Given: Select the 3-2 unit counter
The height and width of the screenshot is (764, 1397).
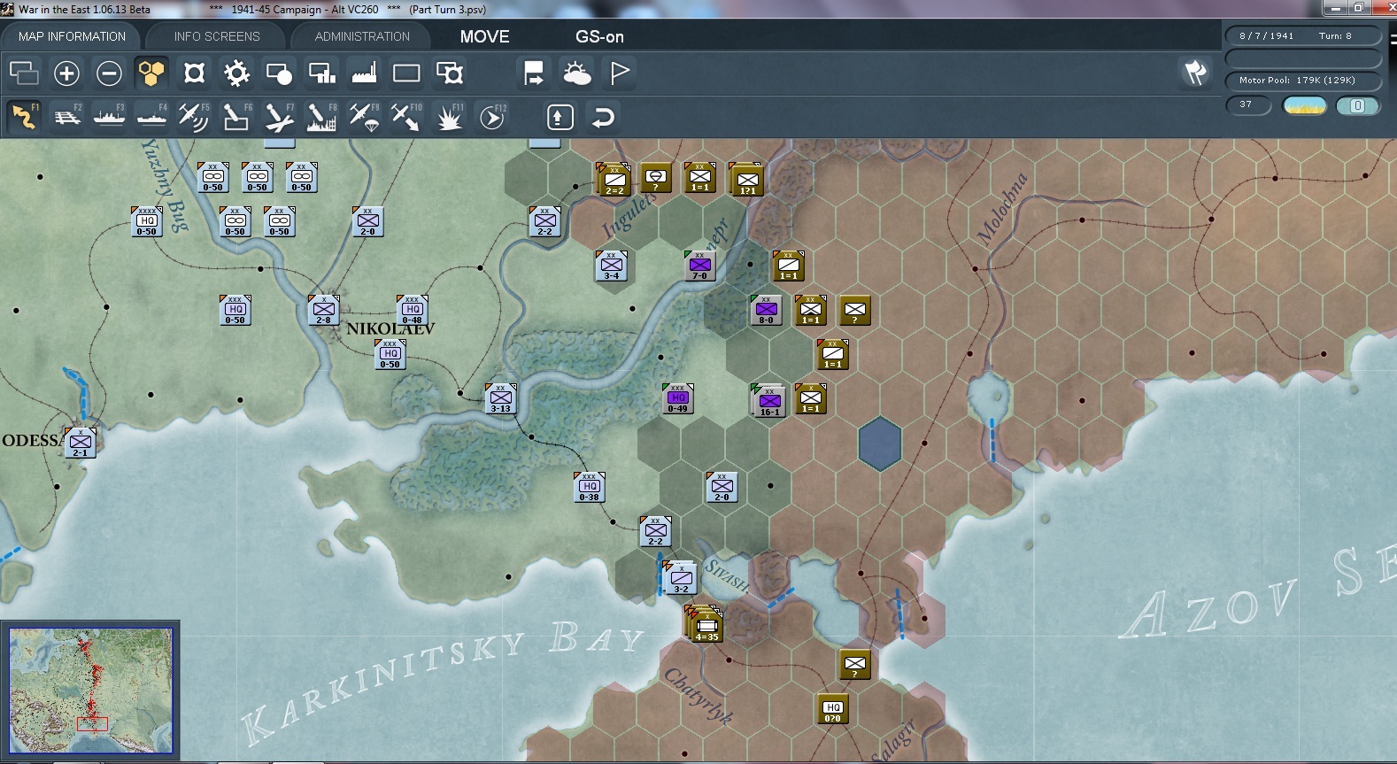Looking at the screenshot, I should [681, 578].
